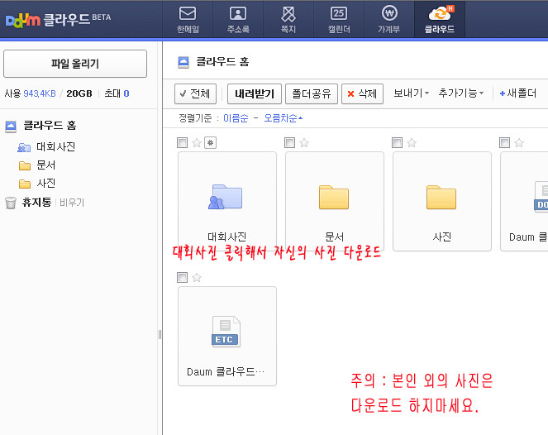
Task: Click the 내려받기 download button
Action: (x=255, y=93)
